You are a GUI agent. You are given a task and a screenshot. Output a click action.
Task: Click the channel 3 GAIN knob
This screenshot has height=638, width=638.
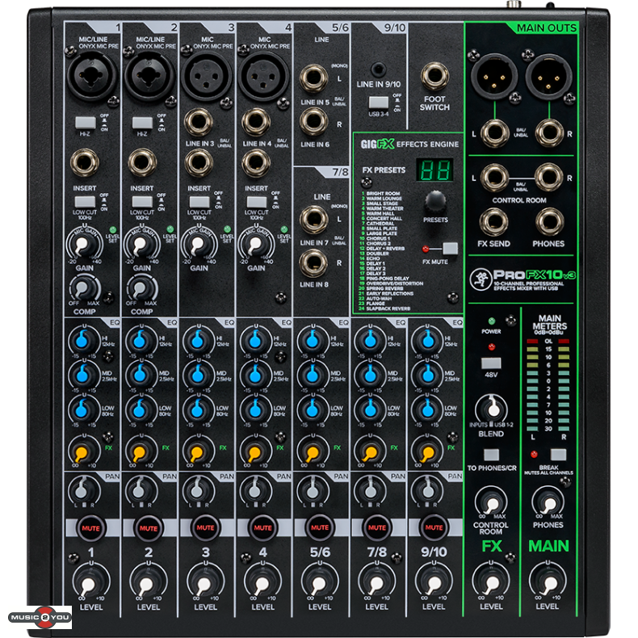pos(199,243)
